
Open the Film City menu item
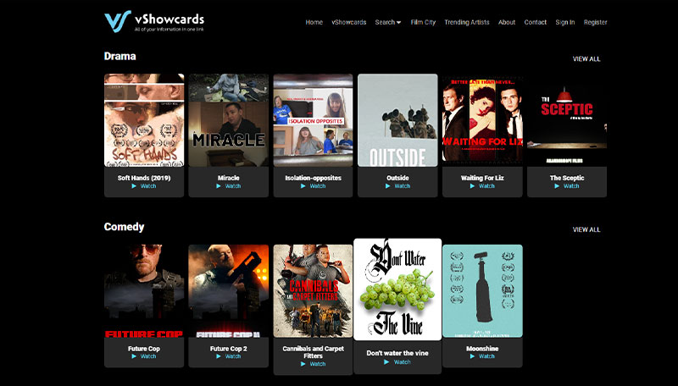(x=423, y=22)
